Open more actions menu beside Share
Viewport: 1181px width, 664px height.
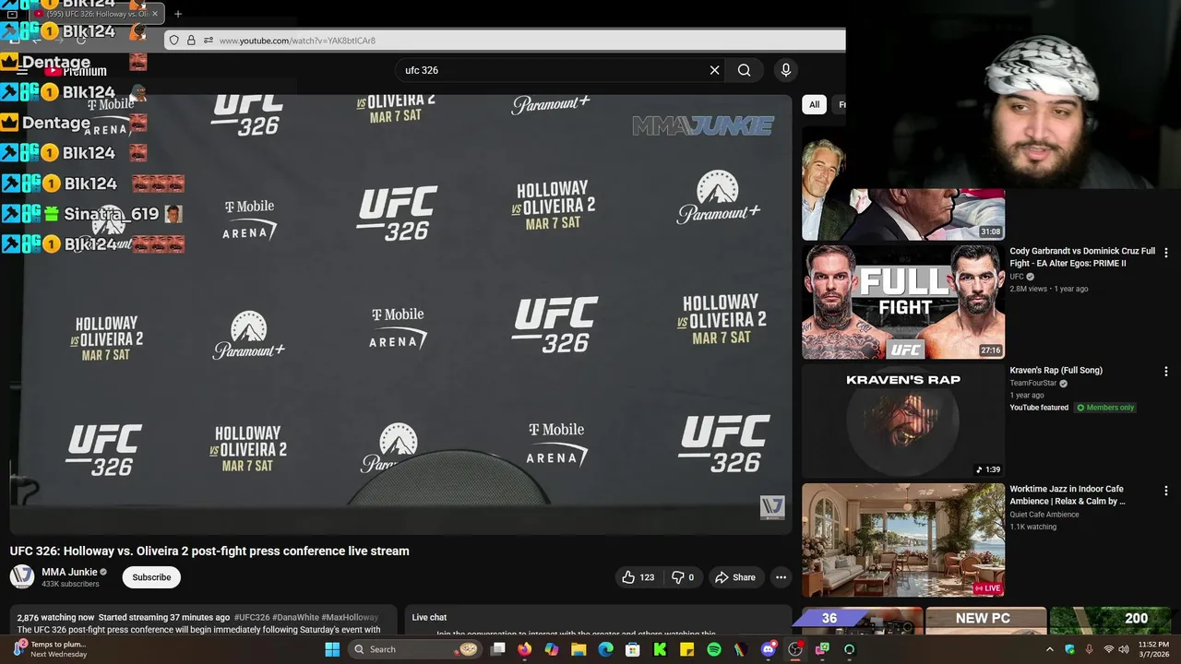tap(781, 577)
